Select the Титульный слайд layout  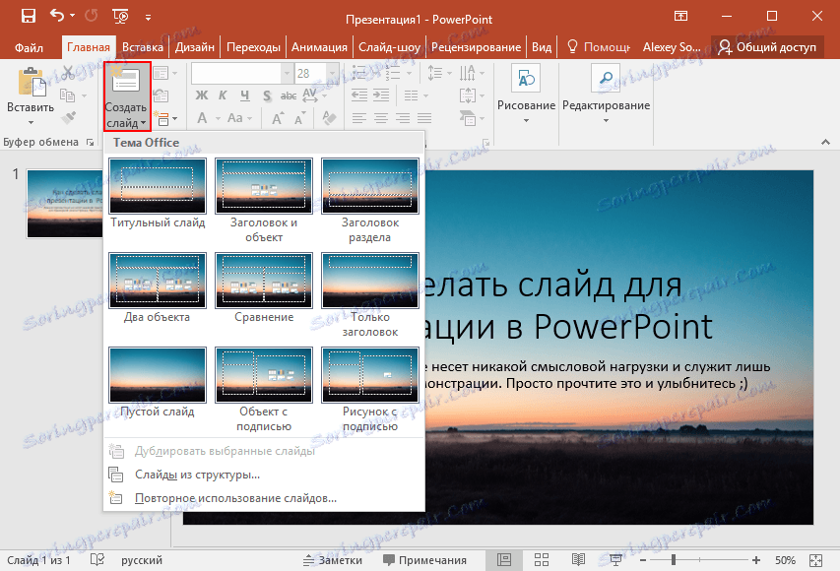tap(158, 186)
